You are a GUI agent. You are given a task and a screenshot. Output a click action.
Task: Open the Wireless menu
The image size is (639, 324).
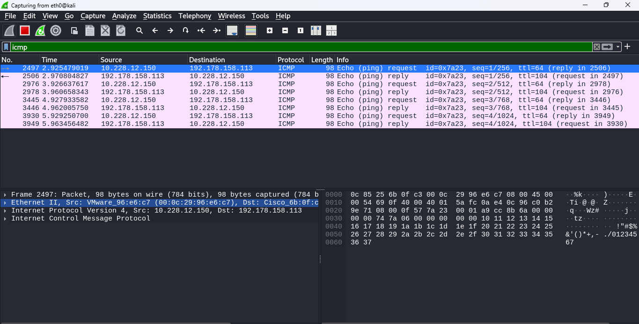pos(232,16)
